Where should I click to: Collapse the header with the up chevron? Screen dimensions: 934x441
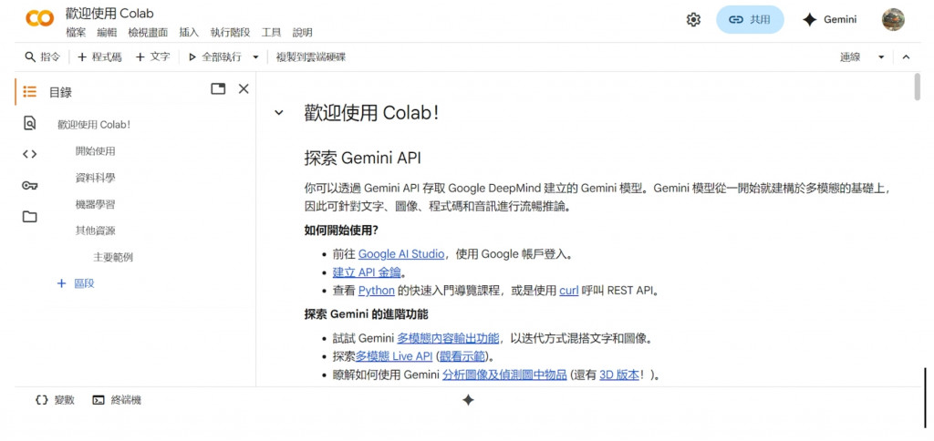[x=906, y=57]
